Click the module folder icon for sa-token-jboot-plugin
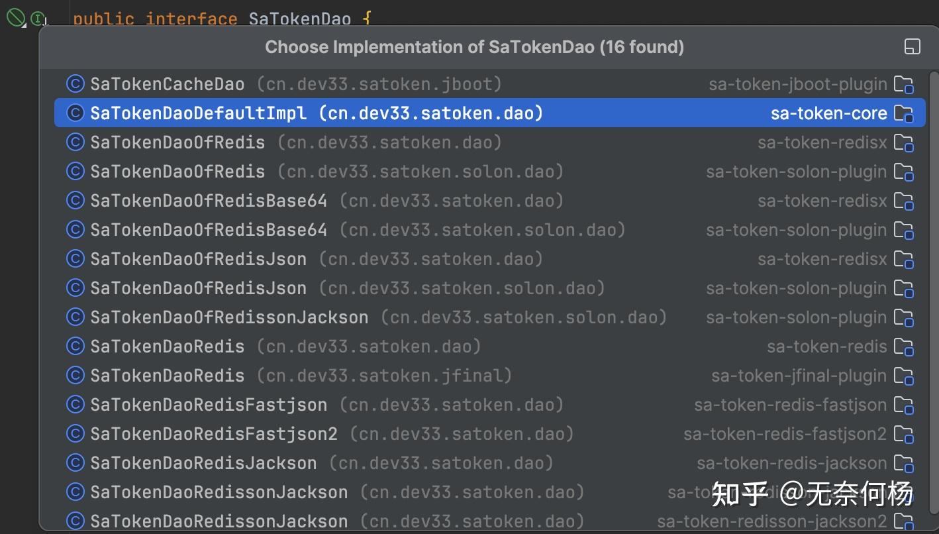939x534 pixels. 903,84
